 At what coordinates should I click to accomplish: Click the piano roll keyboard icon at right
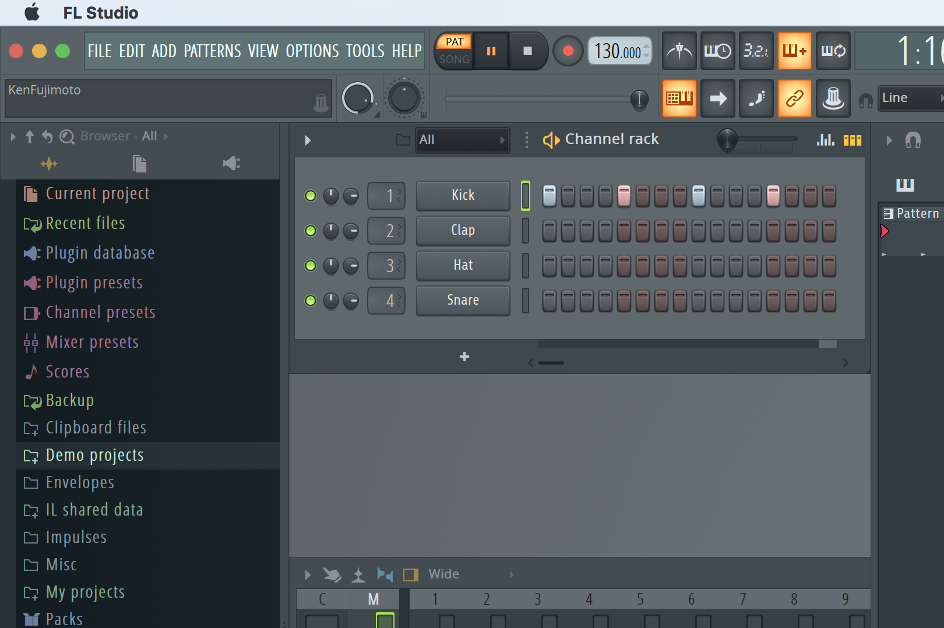(x=905, y=185)
